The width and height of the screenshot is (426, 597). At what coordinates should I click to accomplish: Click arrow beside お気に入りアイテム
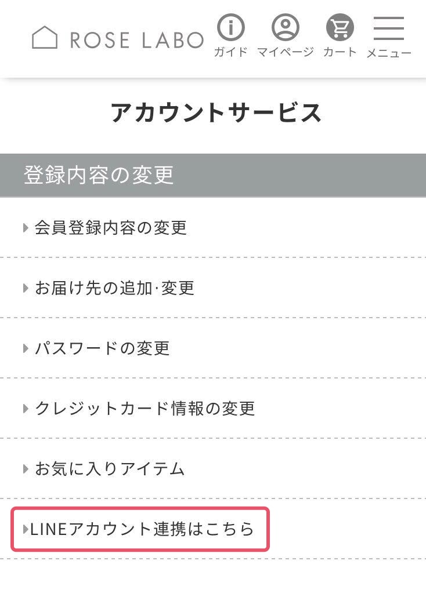coord(26,469)
